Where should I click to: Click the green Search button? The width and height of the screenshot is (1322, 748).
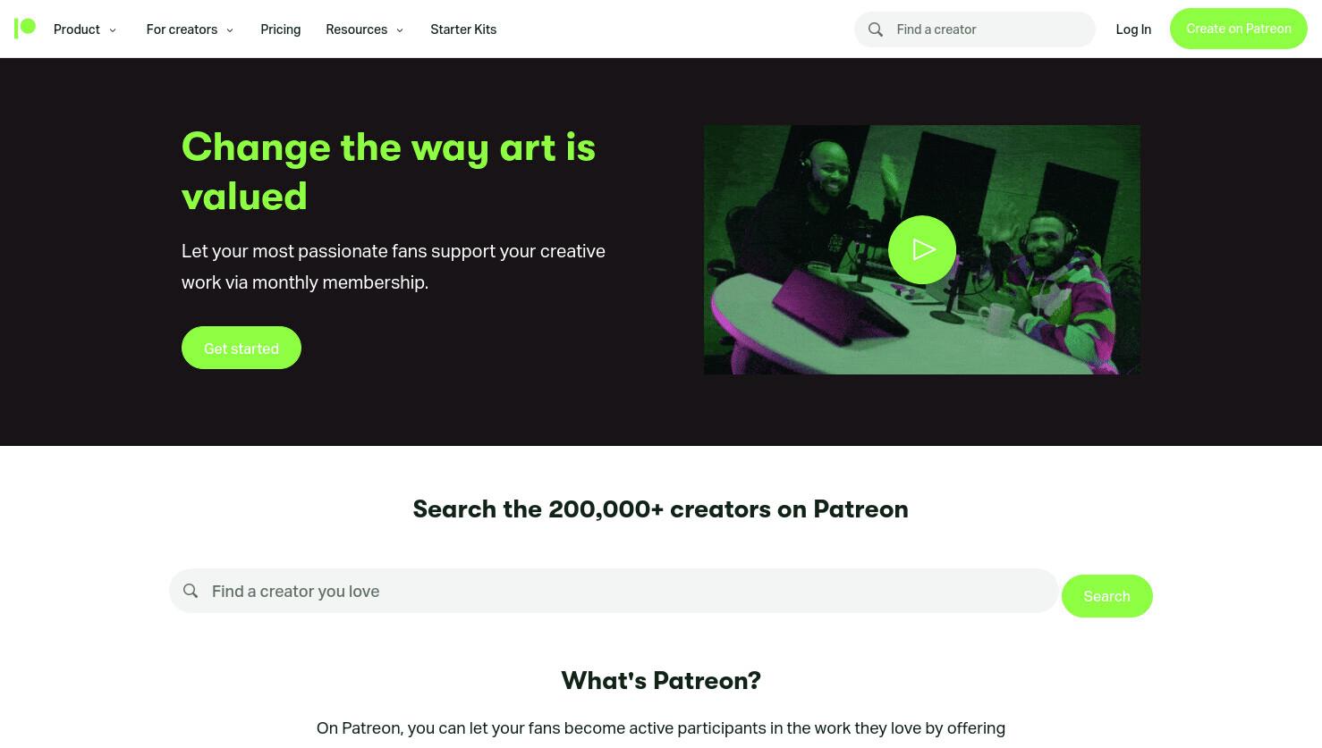coord(1107,596)
